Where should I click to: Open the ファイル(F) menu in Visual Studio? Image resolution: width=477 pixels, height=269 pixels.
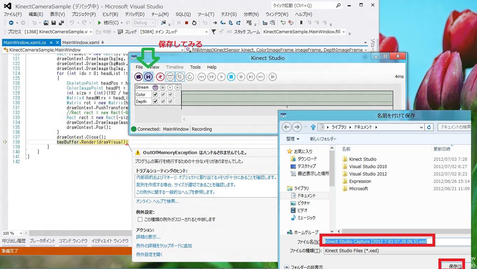point(13,14)
